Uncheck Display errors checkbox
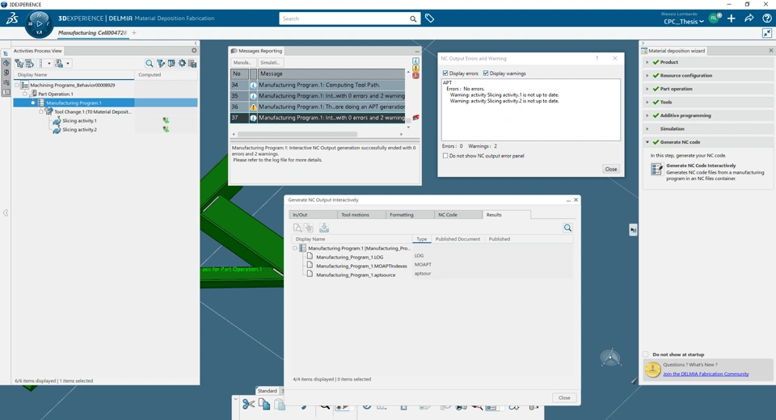 click(445, 73)
